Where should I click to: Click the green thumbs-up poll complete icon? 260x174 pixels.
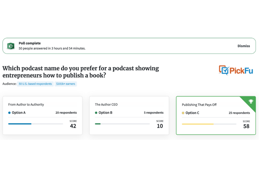pos(11,46)
